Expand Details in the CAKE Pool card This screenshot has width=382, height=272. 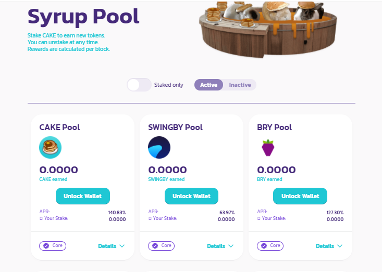tap(112, 246)
